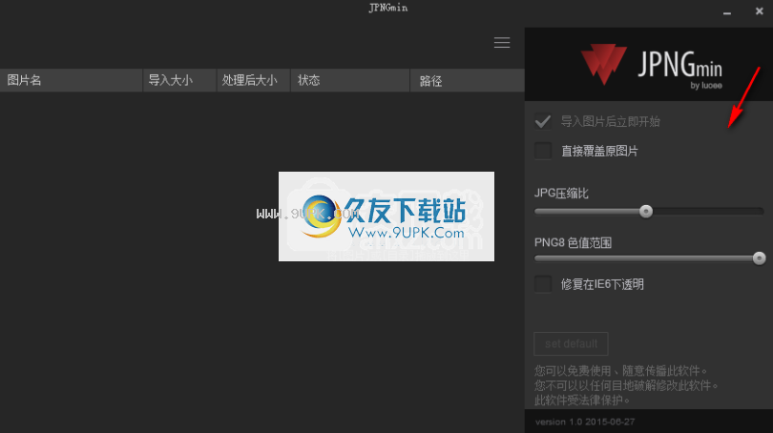The image size is (773, 433).
Task: Click the set default button
Action: tap(571, 344)
